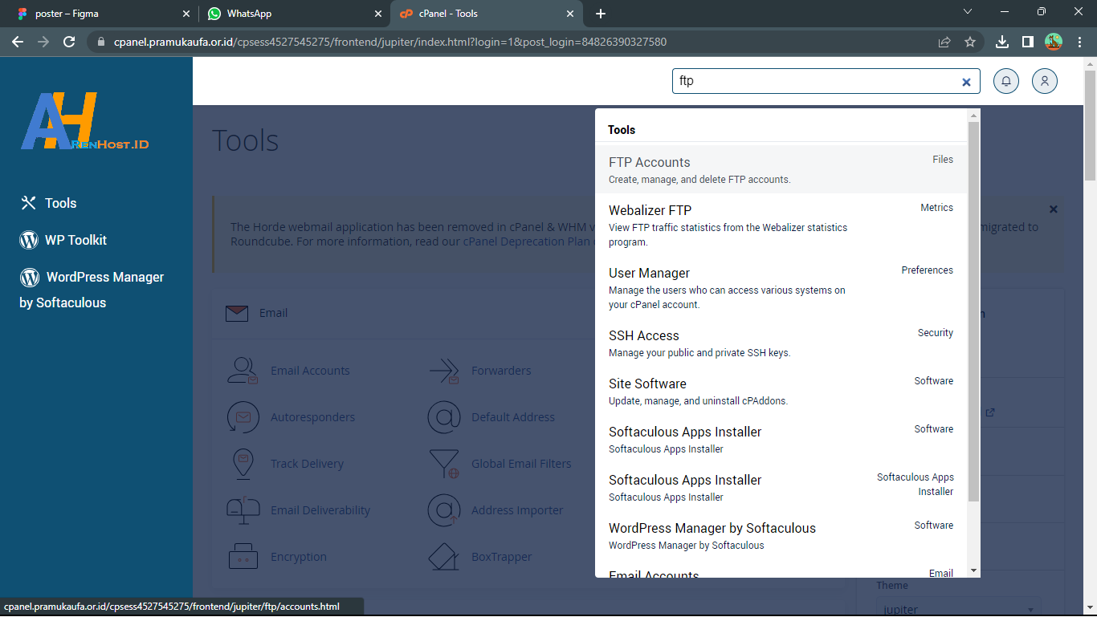Open the tab search chevron
Screen dimensions: 1097x617
pos(968,12)
